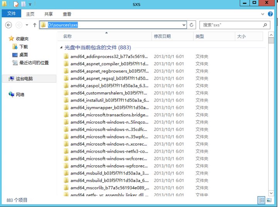Click the New Folder quick access icon
Viewport: 278px width, 207px height.
(23, 4)
